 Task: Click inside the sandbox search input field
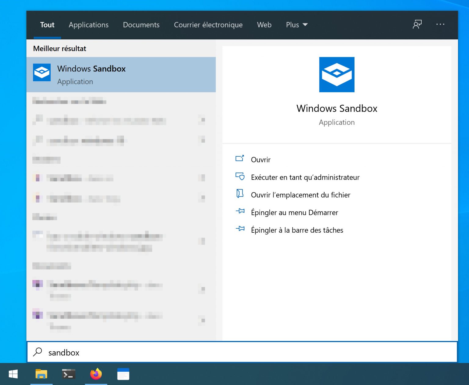(x=153, y=352)
